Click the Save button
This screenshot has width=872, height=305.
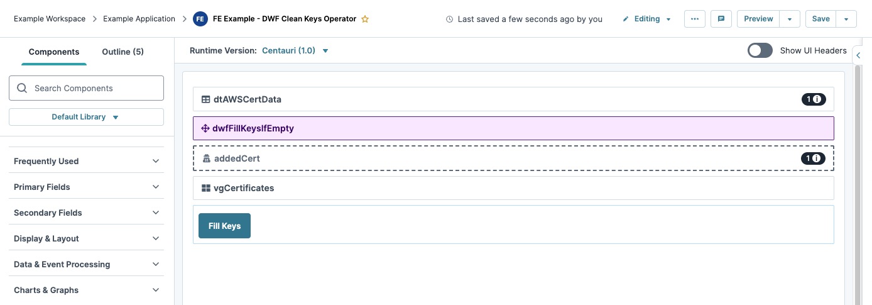pyautogui.click(x=820, y=19)
